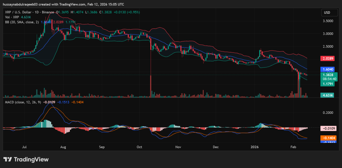
Task: Click the current price 1.3828 countdown label
Action: pyautogui.click(x=329, y=77)
